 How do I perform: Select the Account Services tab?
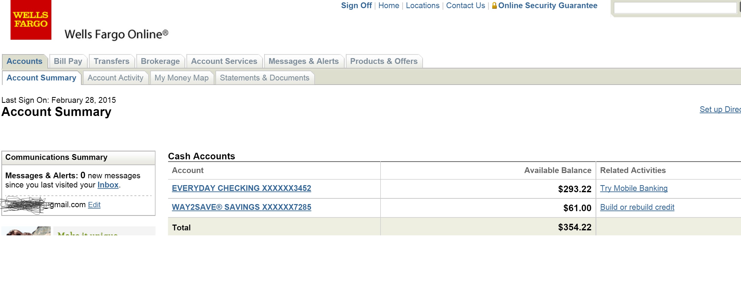tap(224, 61)
